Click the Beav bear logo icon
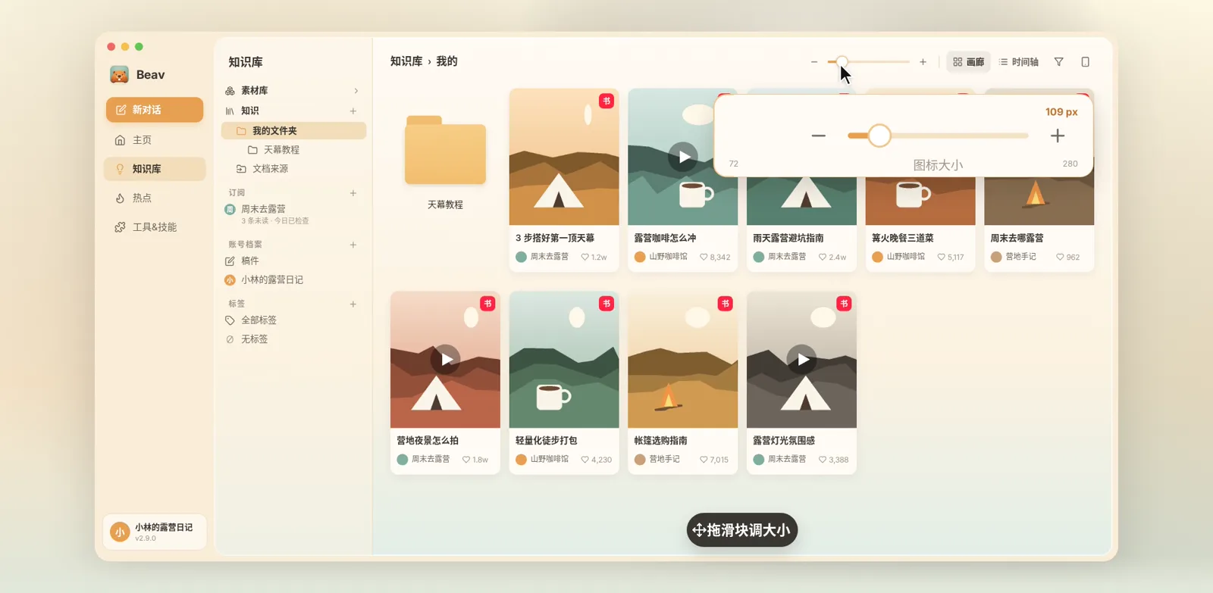This screenshot has height=593, width=1213. click(x=119, y=74)
